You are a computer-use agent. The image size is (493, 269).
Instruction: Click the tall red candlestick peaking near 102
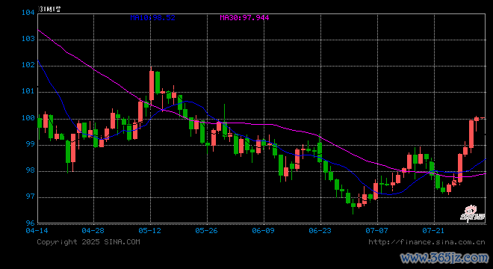pos(152,86)
